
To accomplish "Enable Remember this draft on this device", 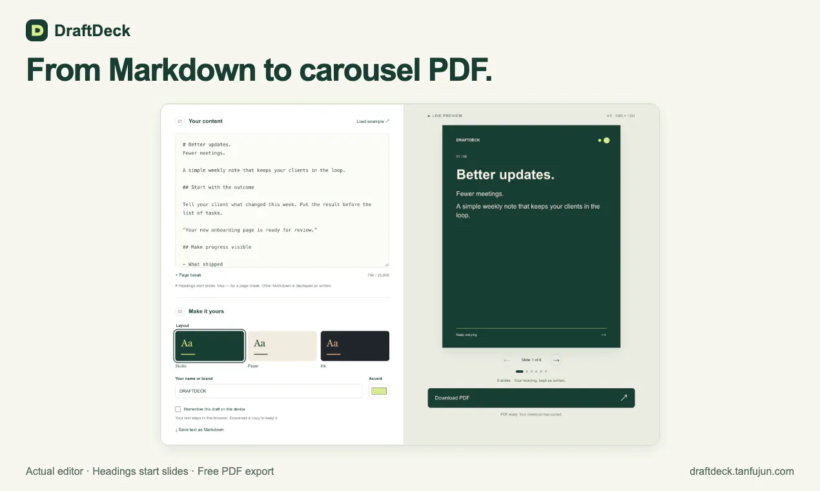I will [x=178, y=409].
